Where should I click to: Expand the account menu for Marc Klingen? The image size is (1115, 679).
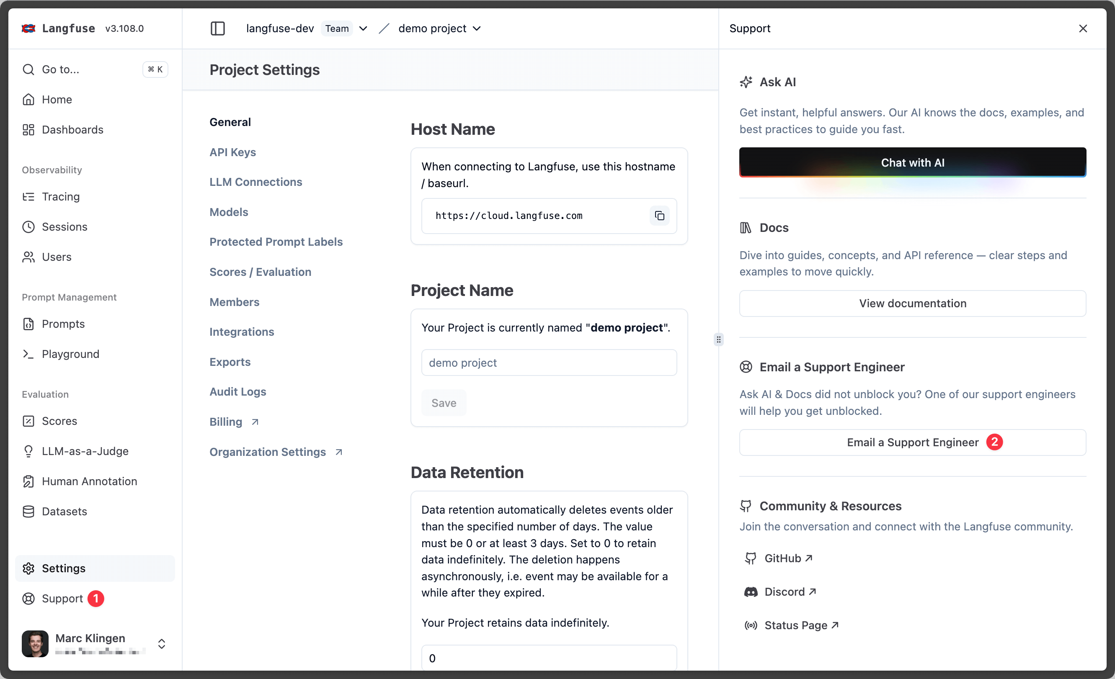[x=161, y=644]
